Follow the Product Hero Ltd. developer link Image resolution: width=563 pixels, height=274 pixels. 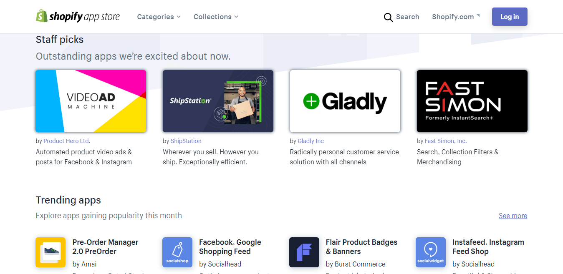[x=67, y=141]
